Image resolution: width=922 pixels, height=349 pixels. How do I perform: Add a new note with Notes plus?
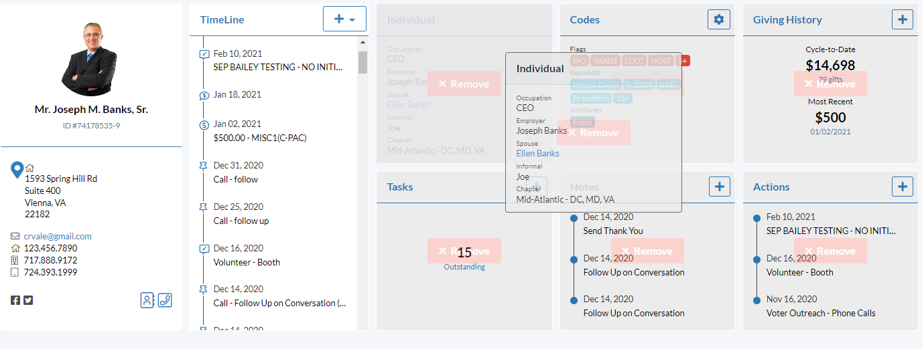pyautogui.click(x=720, y=187)
